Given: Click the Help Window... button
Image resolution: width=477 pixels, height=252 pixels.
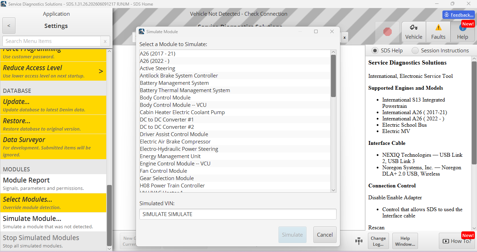Looking at the screenshot, I should click(405, 241).
